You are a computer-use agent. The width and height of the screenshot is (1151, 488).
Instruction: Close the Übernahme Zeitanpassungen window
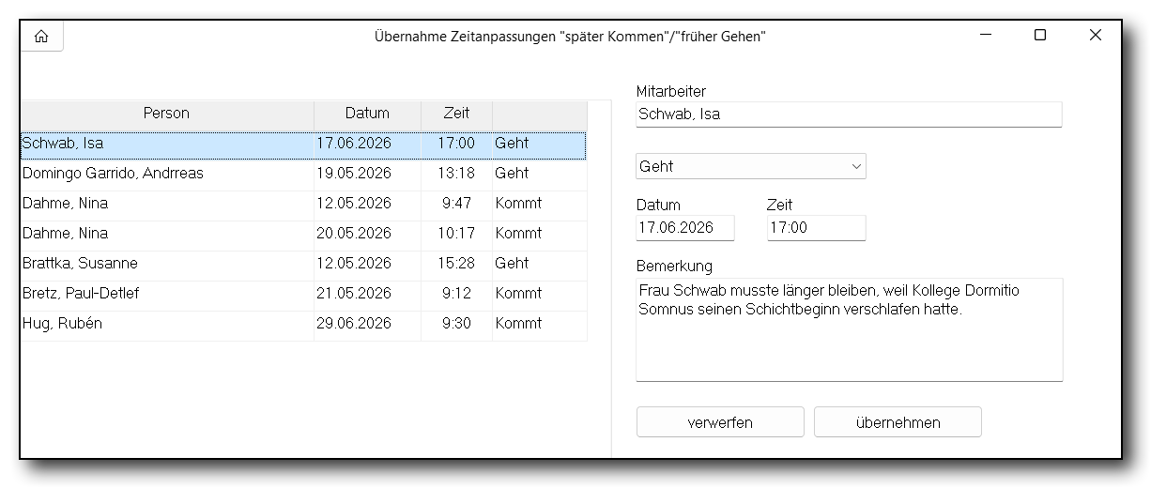click(x=1095, y=36)
